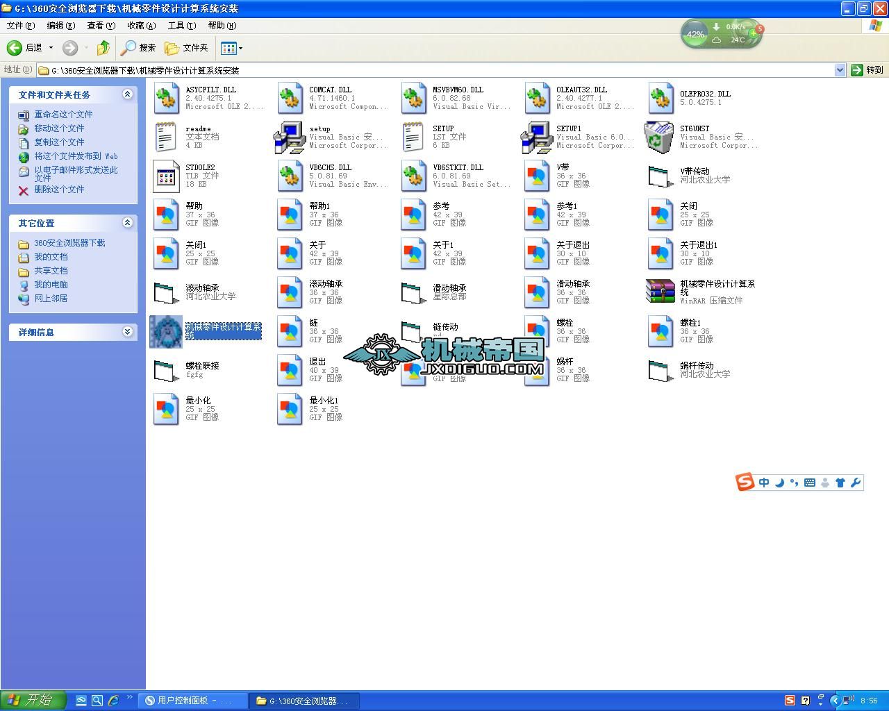
Task: Expand the 详细信息 panel
Action: click(127, 332)
